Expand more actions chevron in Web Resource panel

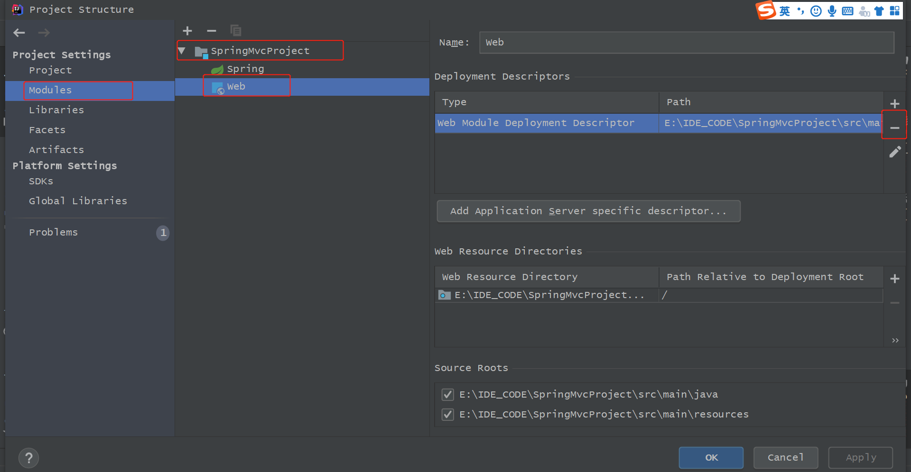point(895,340)
